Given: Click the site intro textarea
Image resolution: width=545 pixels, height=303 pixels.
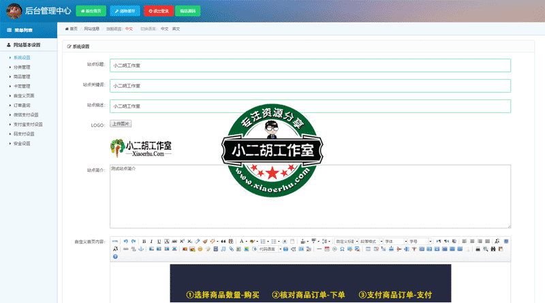Looking at the screenshot, I should (311, 196).
